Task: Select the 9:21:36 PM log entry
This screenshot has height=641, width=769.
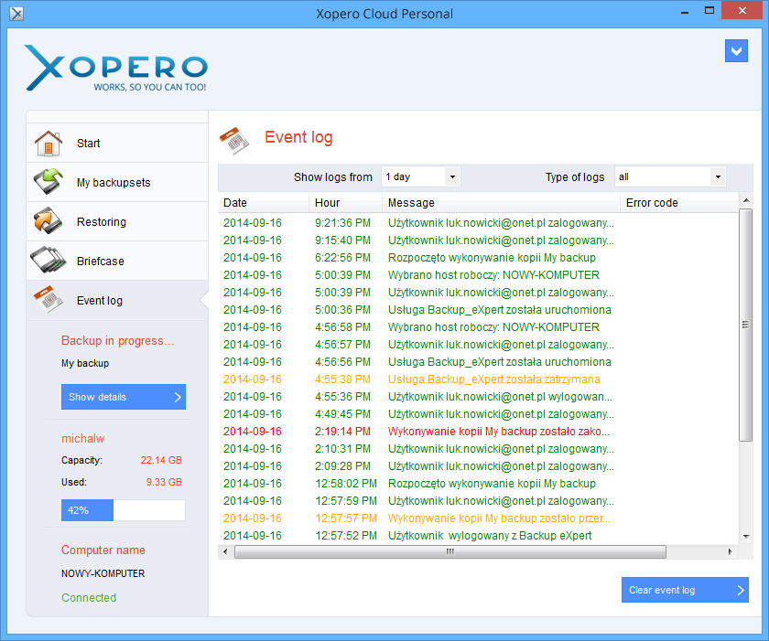Action: pos(478,223)
